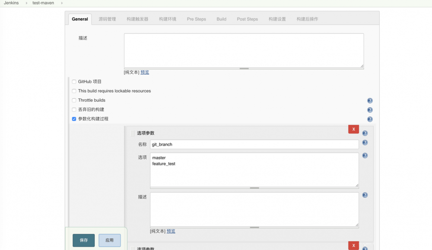Open the Build tab
Image resolution: width=432 pixels, height=250 pixels.
(x=221, y=19)
